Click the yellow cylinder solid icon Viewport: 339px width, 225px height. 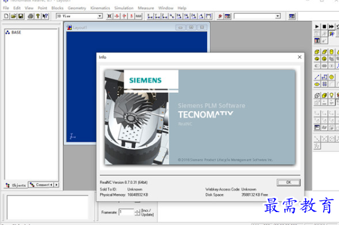click(331, 52)
